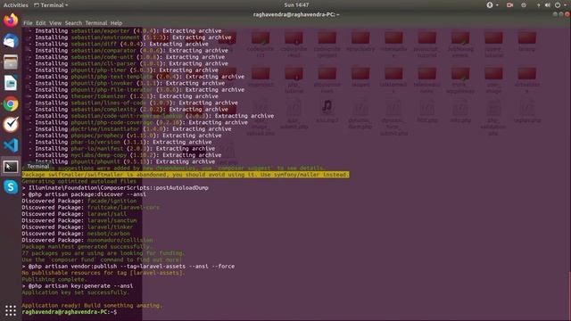571x321 pixels.
Task: Expand the arrow beside power icon
Action: [x=565, y=5]
